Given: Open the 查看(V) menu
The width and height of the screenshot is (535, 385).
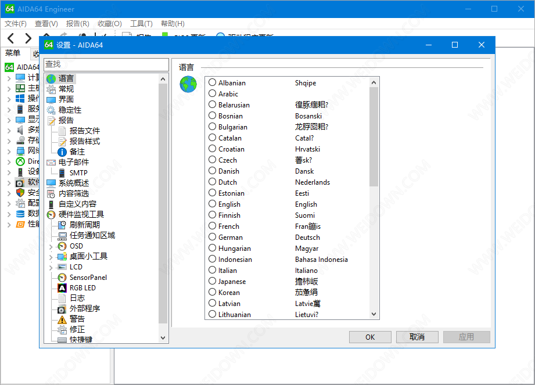Looking at the screenshot, I should coord(46,24).
